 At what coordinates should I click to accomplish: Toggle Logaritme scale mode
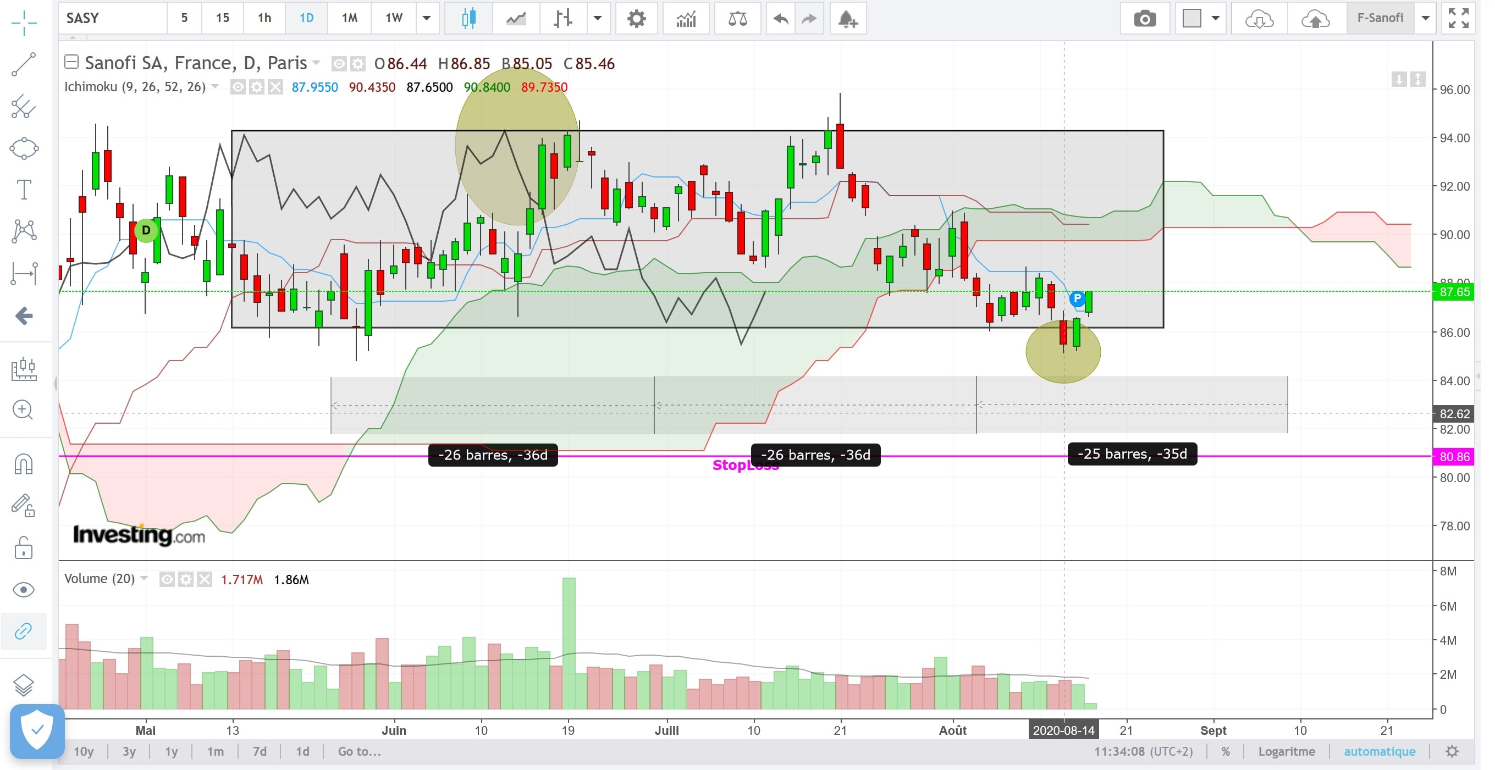coord(1287,752)
